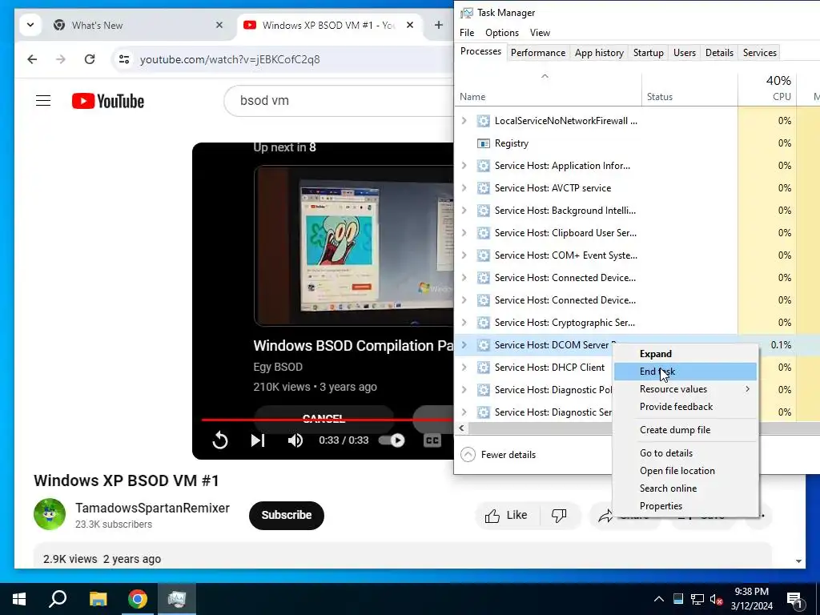
Task: Dislike the video thumbs-down icon
Action: [559, 516]
